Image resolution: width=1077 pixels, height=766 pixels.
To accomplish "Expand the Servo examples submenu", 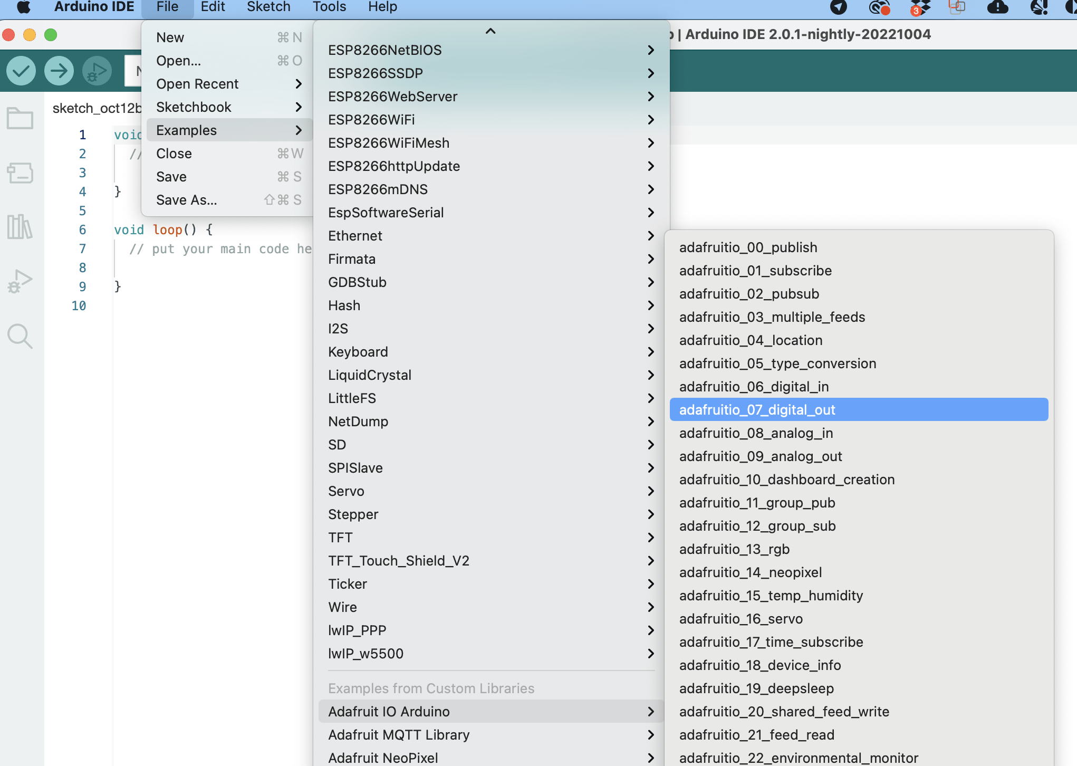I will [x=346, y=491].
